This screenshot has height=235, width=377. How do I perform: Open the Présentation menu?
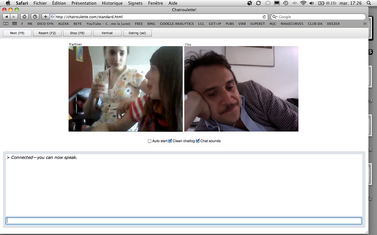84,3
